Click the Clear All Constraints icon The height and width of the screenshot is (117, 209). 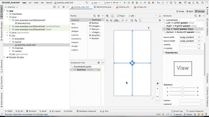(122, 20)
